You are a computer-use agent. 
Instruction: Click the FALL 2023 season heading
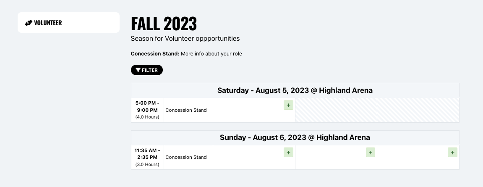click(164, 24)
